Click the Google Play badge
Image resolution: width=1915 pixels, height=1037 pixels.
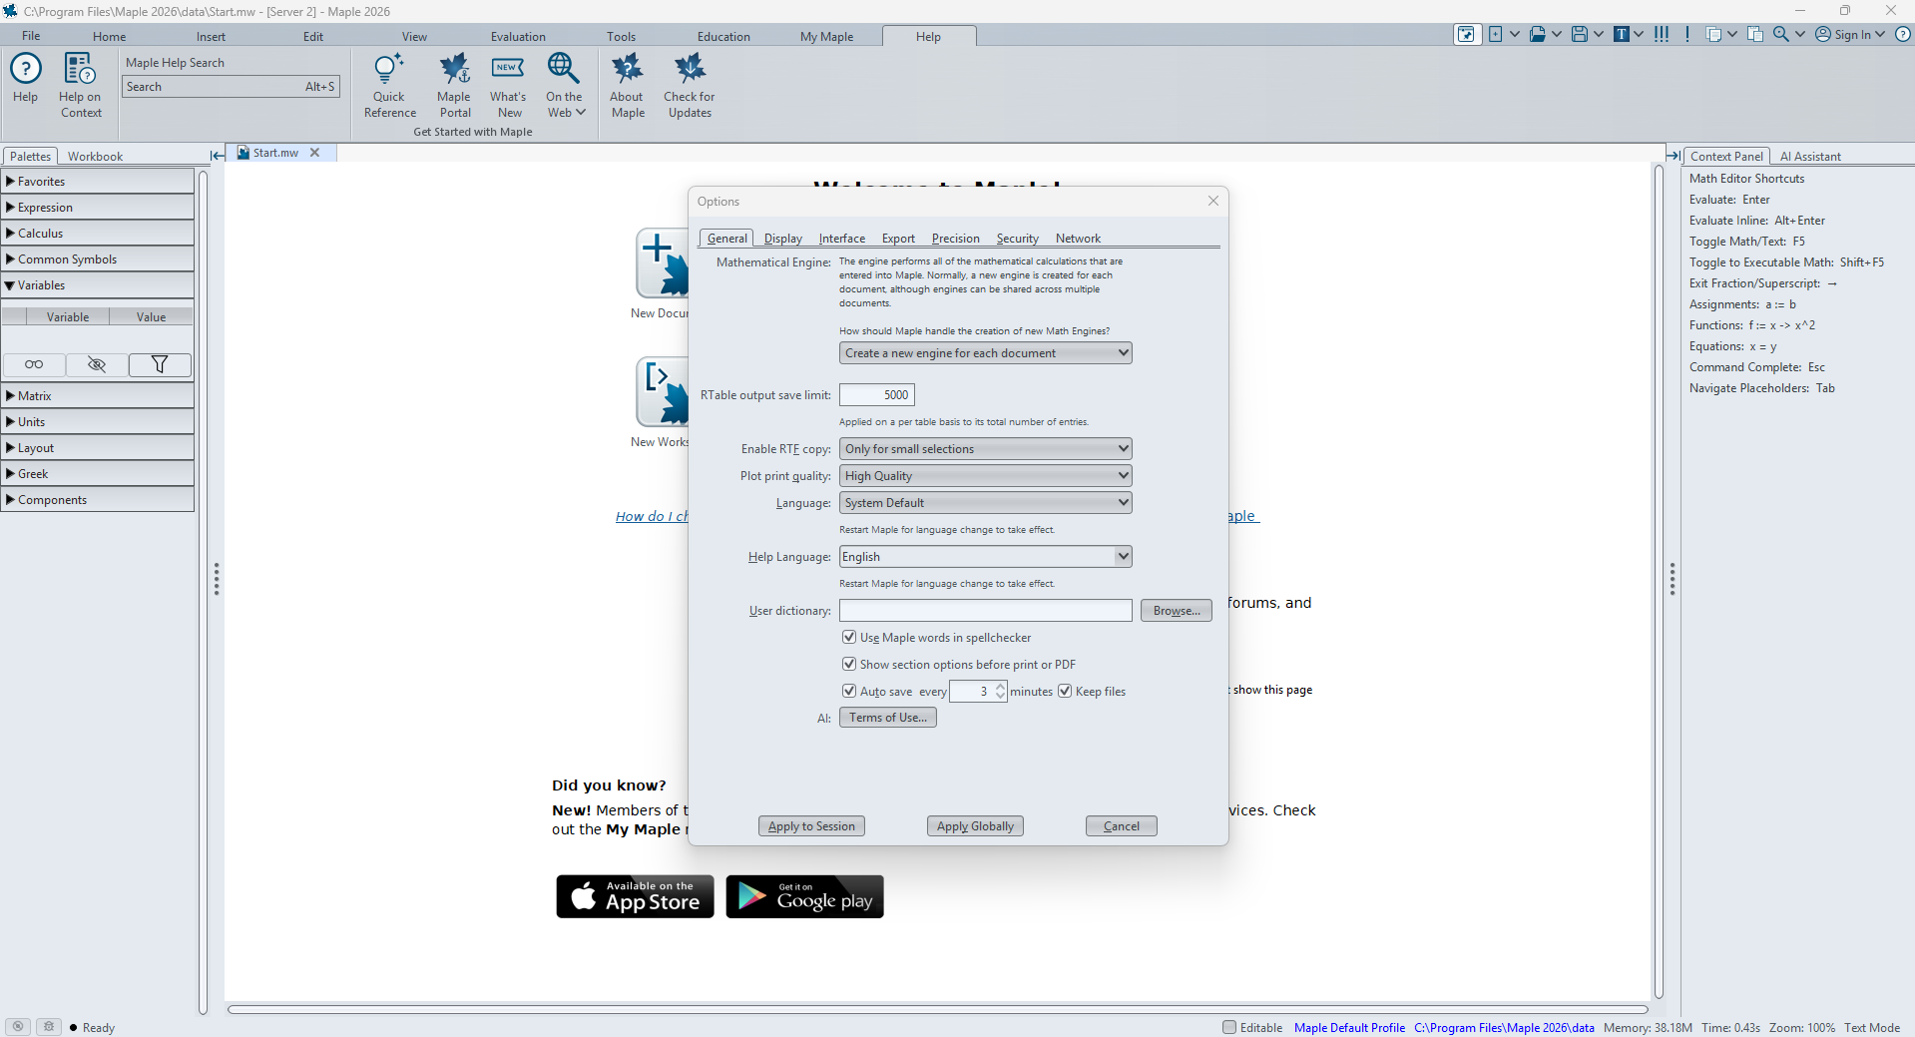tap(804, 896)
